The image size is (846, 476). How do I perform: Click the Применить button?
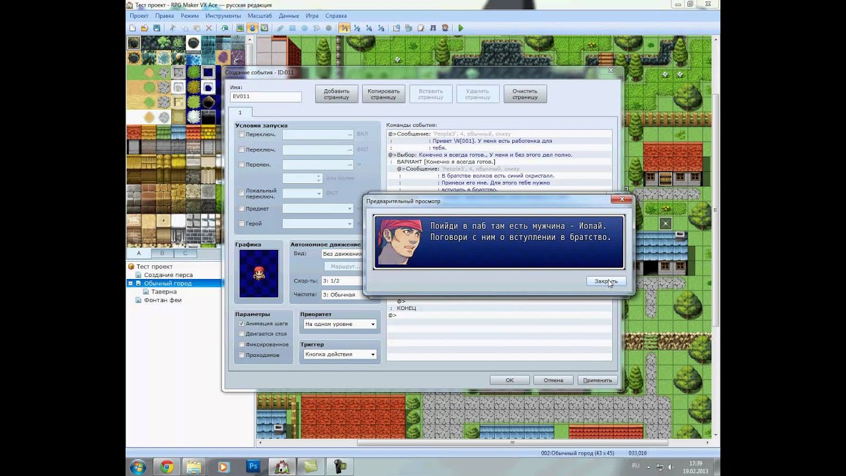pyautogui.click(x=597, y=380)
